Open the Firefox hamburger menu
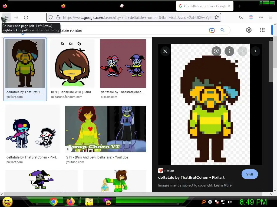The image size is (277, 207). coord(271,17)
